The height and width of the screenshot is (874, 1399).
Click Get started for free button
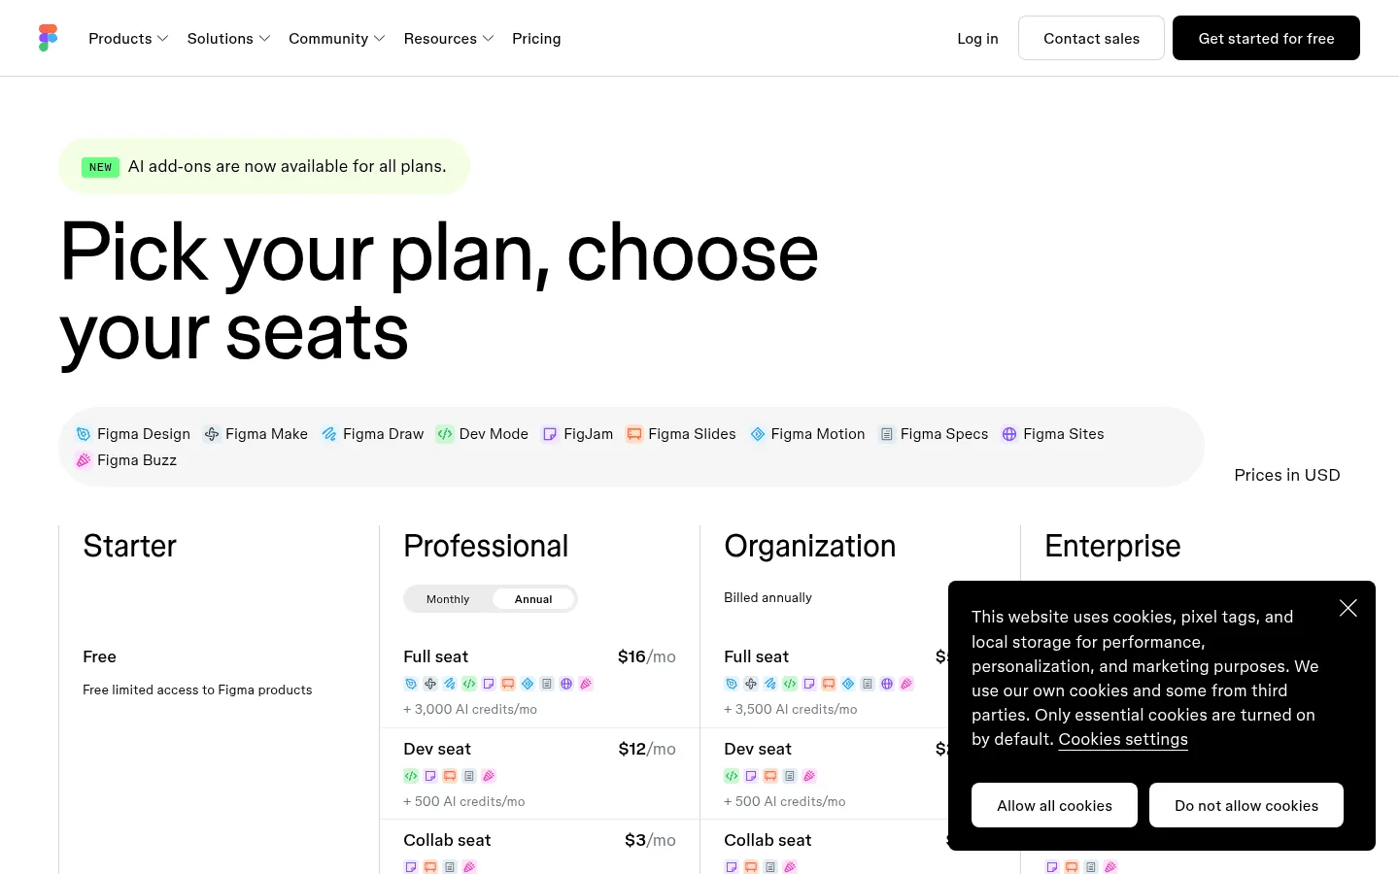pyautogui.click(x=1266, y=38)
